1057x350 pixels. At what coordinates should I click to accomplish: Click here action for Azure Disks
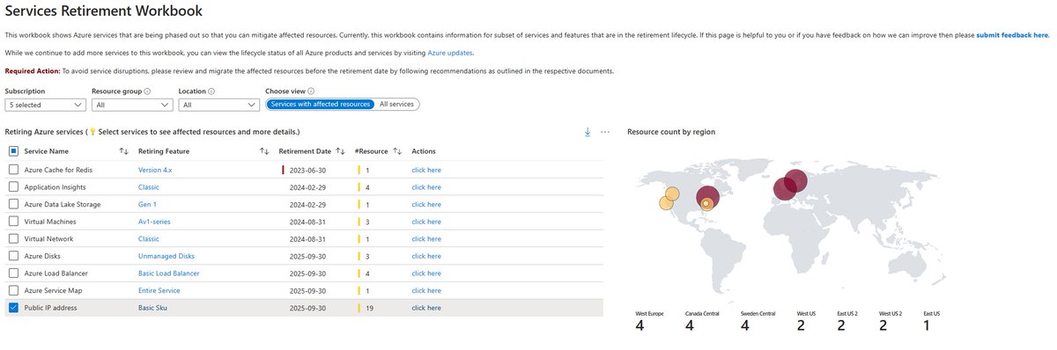tap(426, 256)
